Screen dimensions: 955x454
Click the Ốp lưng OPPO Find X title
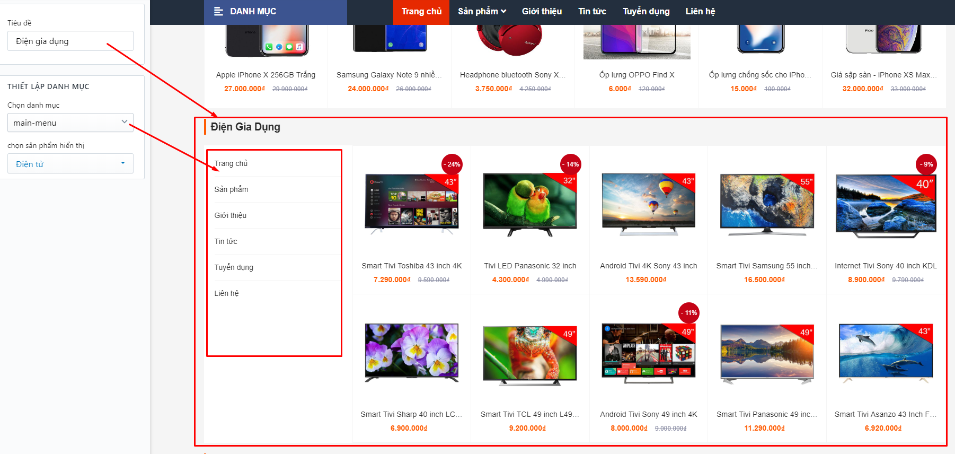click(x=636, y=75)
